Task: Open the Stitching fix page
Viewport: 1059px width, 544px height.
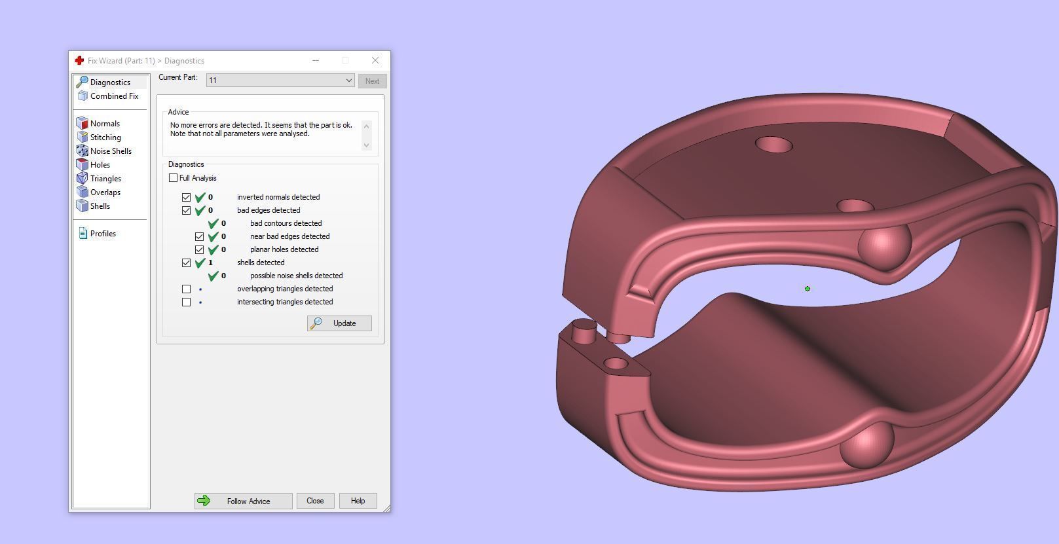Action: click(105, 137)
